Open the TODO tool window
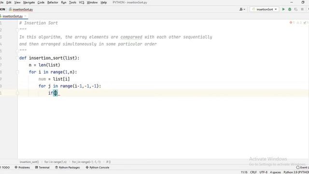This screenshot has width=309, height=174. tap(5, 167)
